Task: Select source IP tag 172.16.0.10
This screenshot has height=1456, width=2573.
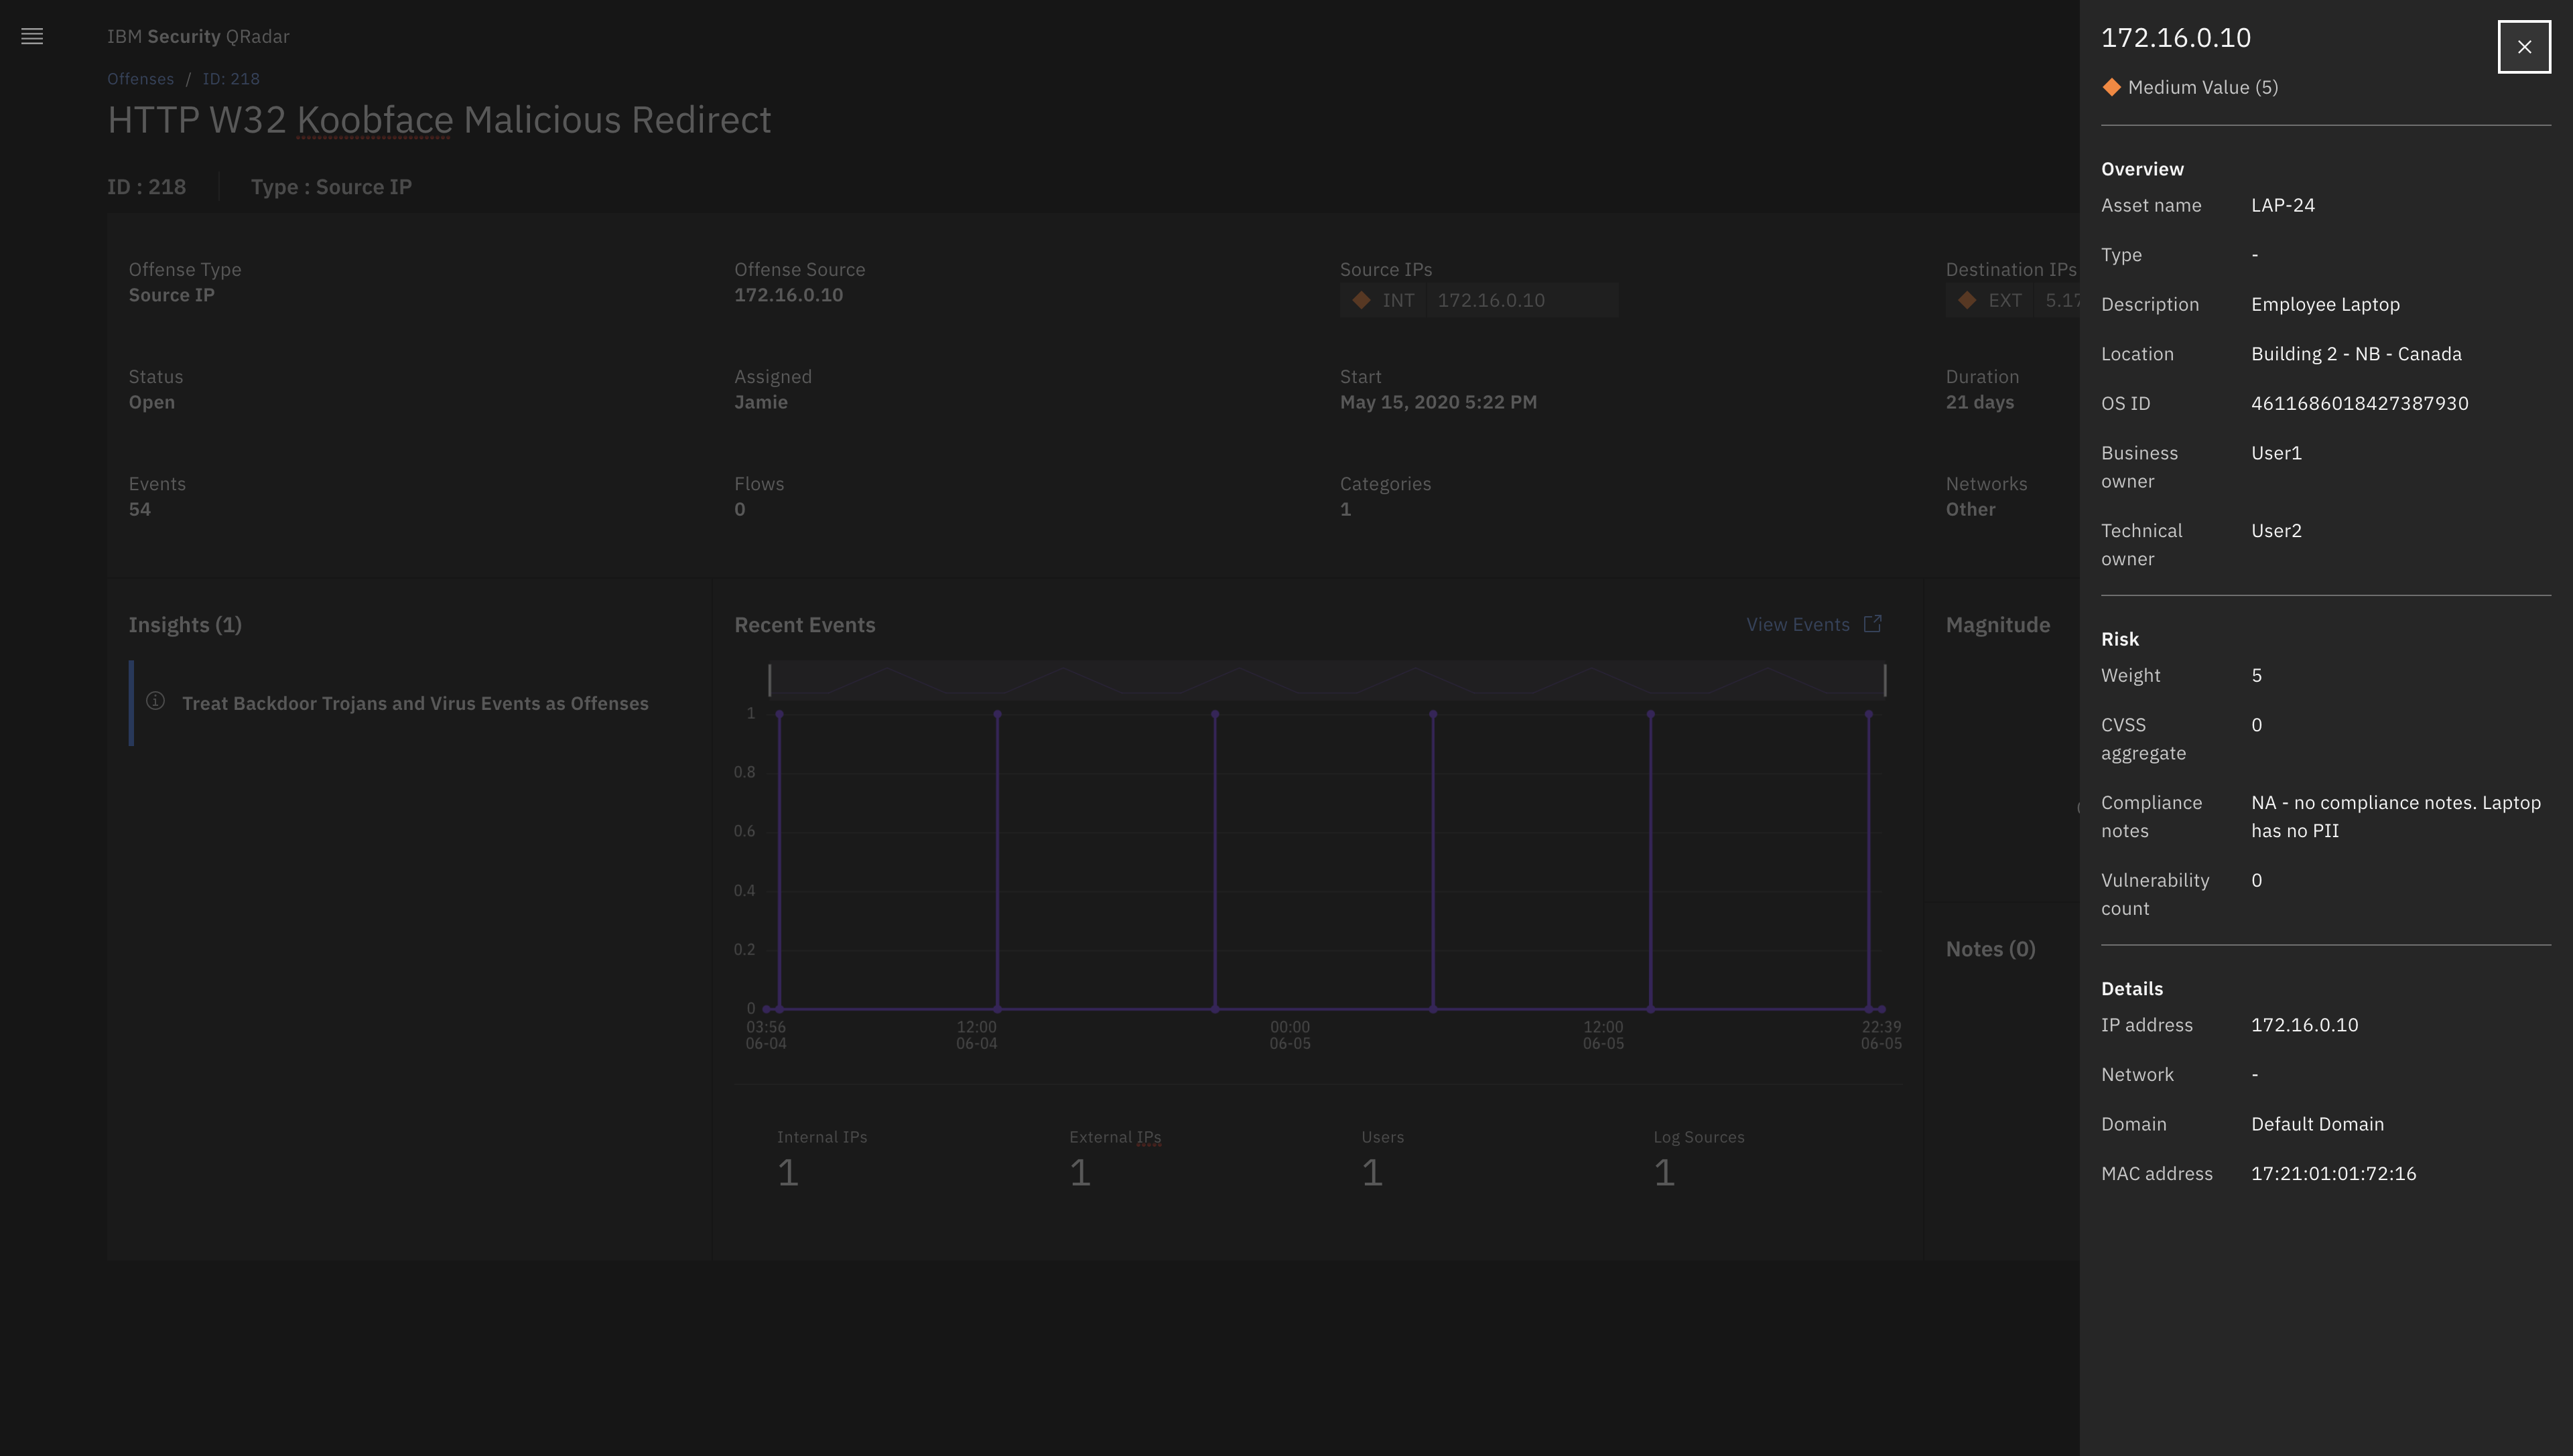Action: [1491, 300]
